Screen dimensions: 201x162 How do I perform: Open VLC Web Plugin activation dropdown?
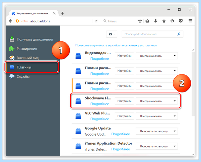click(x=157, y=116)
